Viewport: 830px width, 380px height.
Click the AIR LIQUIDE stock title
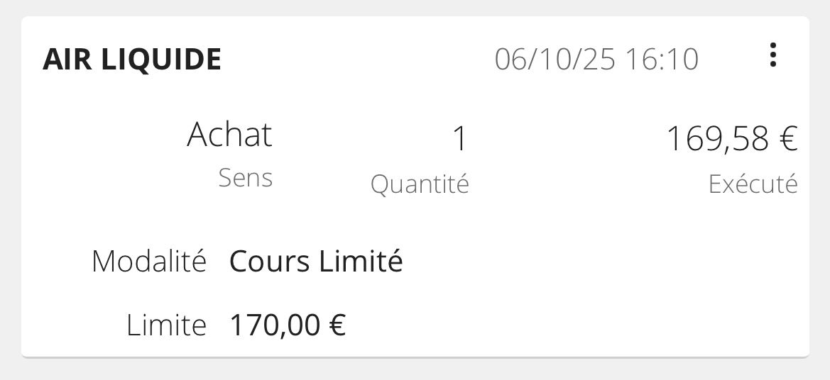click(x=132, y=60)
